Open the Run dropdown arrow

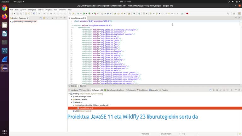point(86,14)
